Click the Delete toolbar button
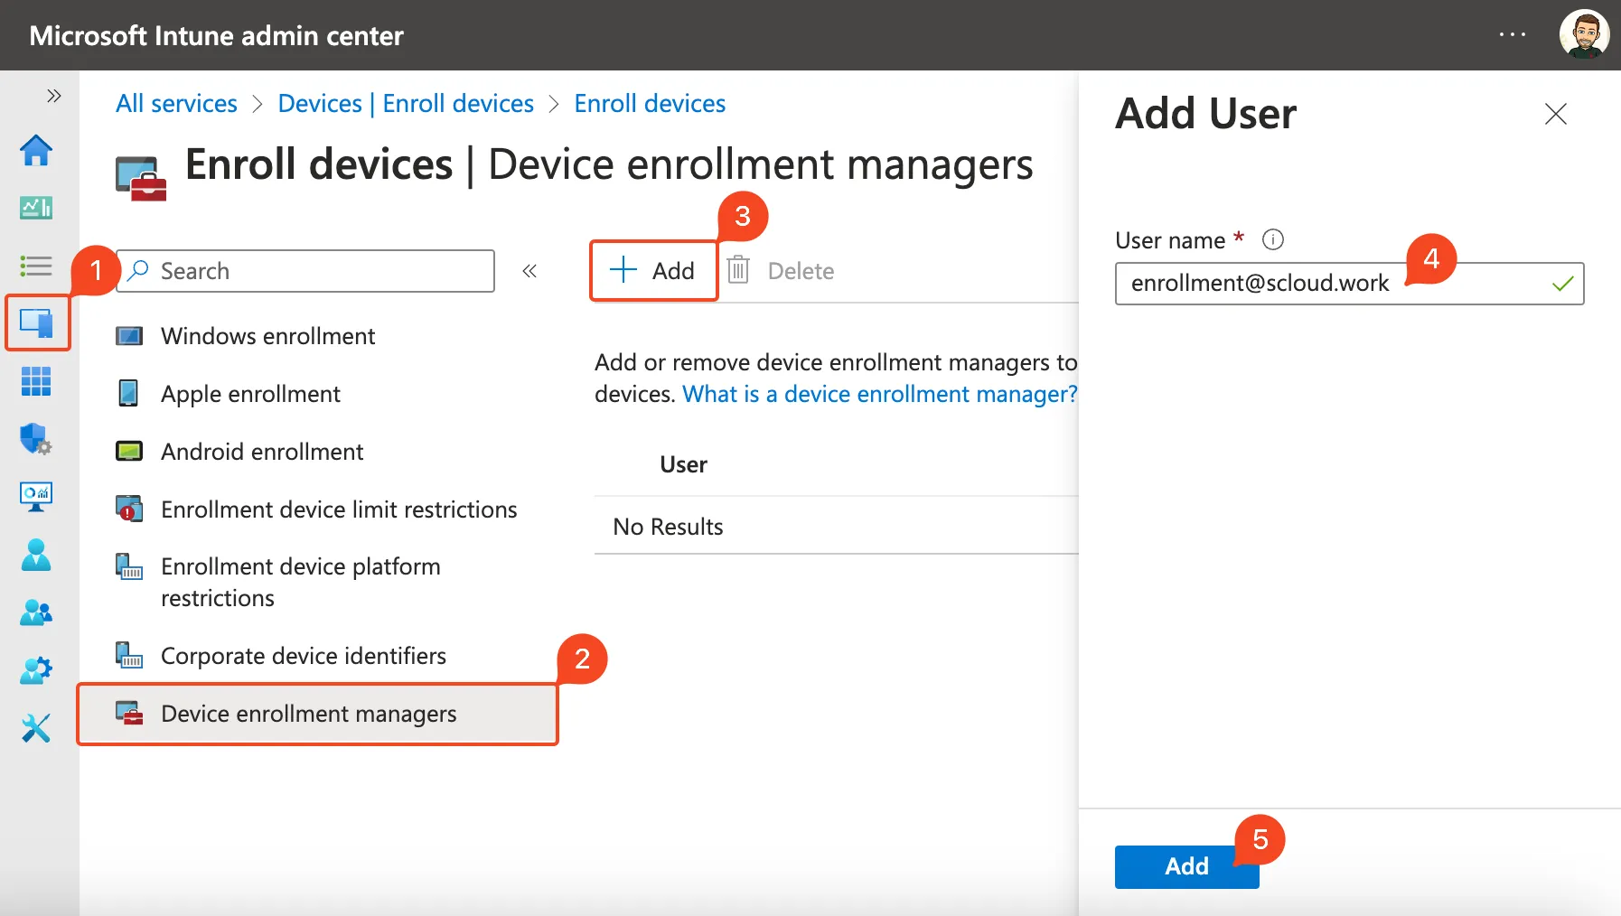The image size is (1621, 916). tap(781, 270)
